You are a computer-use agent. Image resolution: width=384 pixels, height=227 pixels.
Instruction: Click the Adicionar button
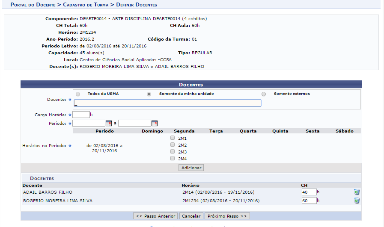click(x=191, y=168)
